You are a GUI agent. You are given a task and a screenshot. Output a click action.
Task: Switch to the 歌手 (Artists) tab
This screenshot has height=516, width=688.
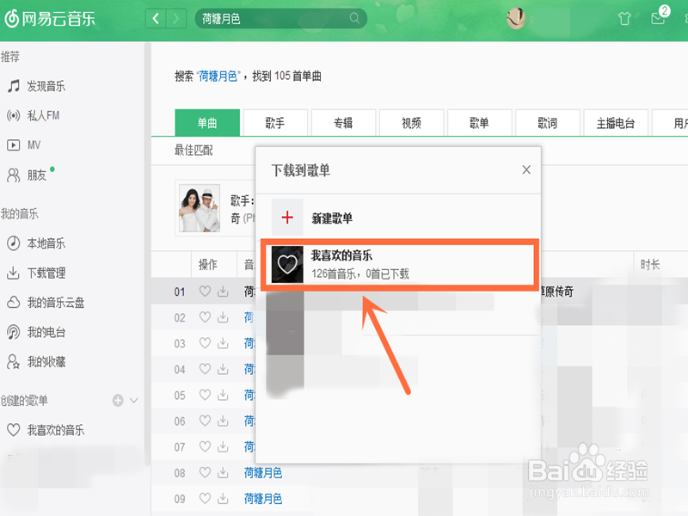coord(275,122)
